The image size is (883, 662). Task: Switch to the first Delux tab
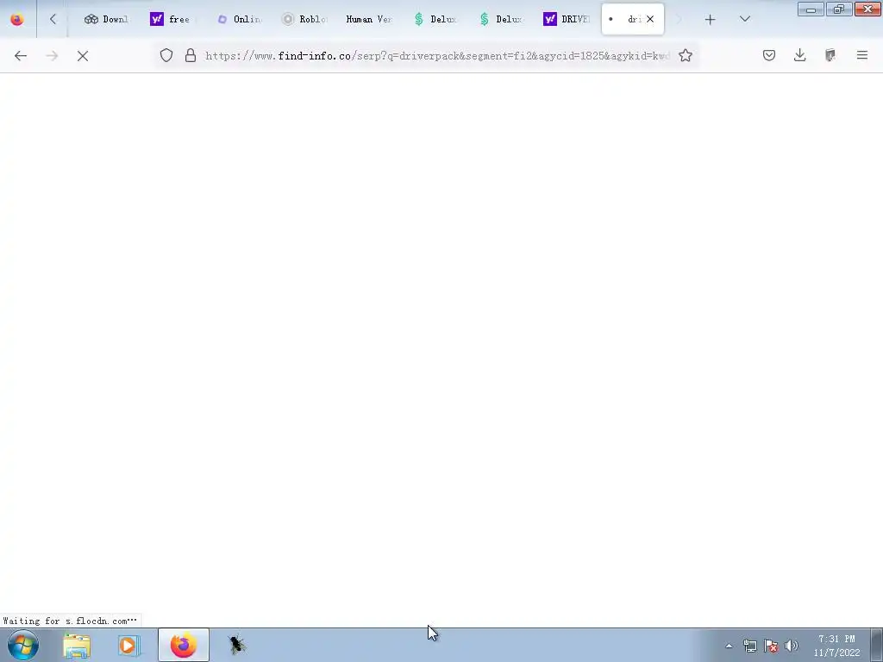[x=435, y=19]
